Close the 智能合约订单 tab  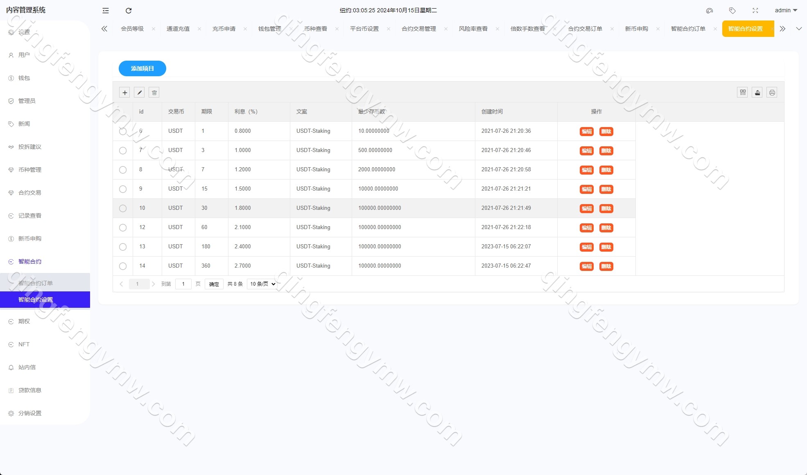(715, 29)
